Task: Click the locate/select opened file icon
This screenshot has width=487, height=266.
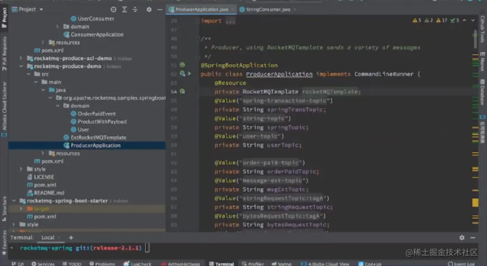Action: [x=113, y=9]
